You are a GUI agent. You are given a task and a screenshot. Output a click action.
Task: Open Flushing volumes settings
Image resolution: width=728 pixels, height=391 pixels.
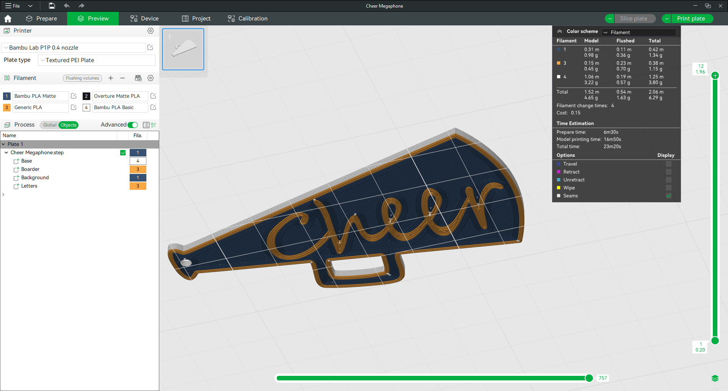tap(82, 78)
